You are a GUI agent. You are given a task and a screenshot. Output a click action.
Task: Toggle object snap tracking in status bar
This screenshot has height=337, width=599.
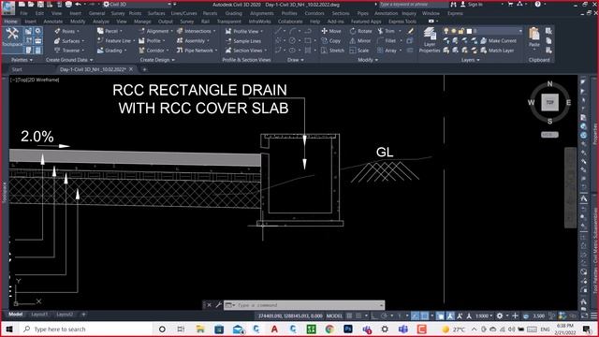(416, 316)
